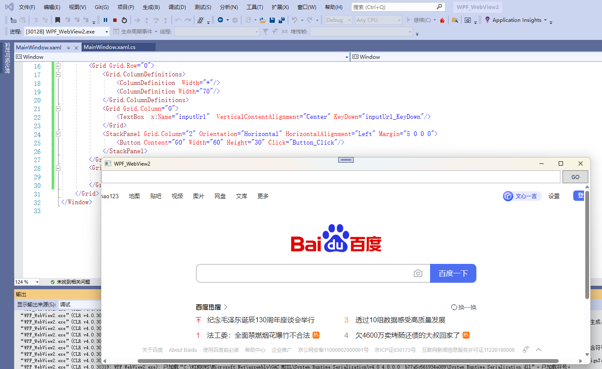602x369 pixels.
Task: Click the new project toolbar icon
Action: [248, 20]
